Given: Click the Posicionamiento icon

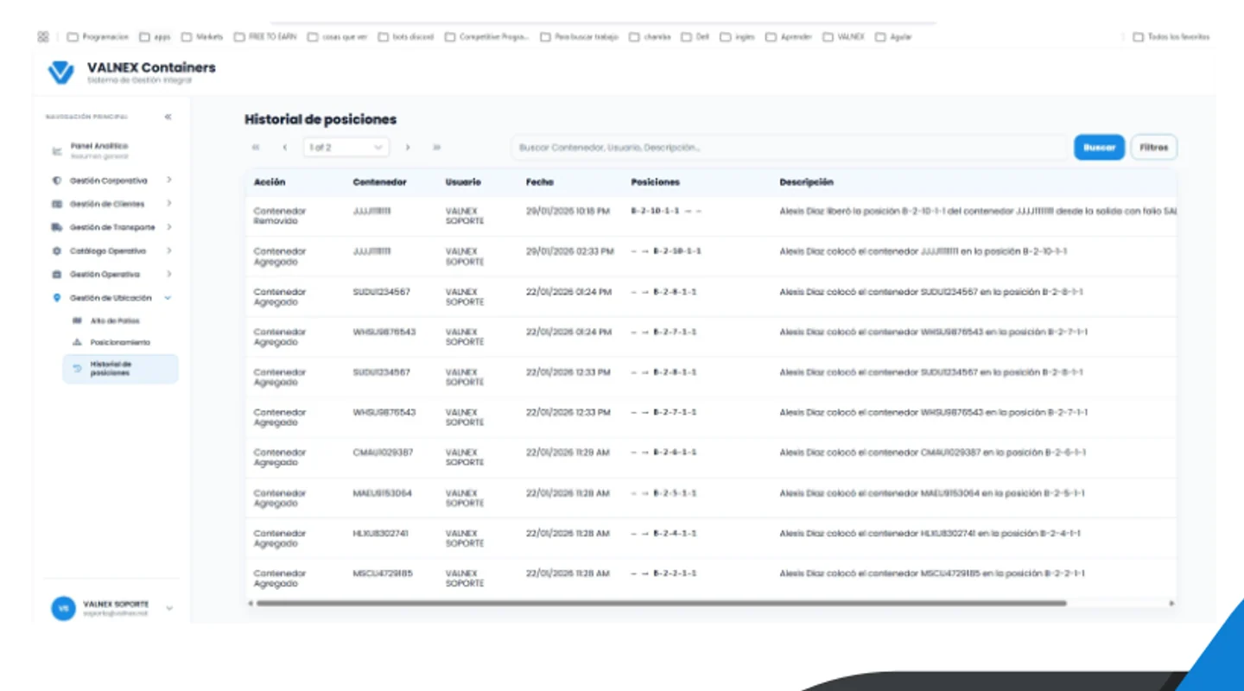Looking at the screenshot, I should [x=77, y=342].
